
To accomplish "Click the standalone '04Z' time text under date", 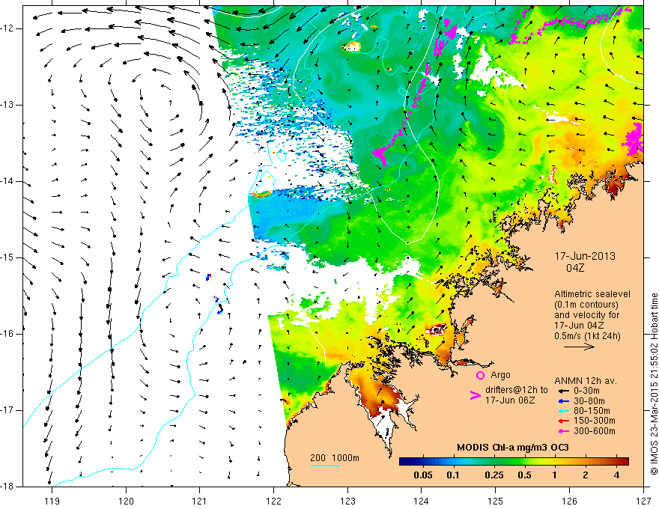I will pyautogui.click(x=575, y=268).
